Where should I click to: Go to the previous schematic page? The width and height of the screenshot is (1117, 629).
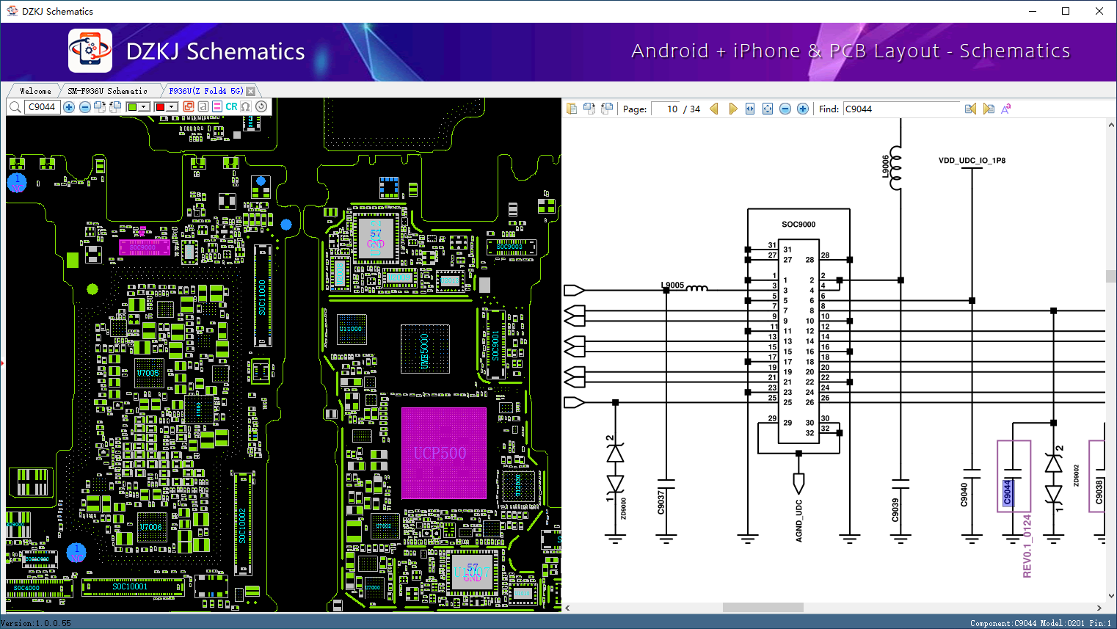(x=714, y=109)
